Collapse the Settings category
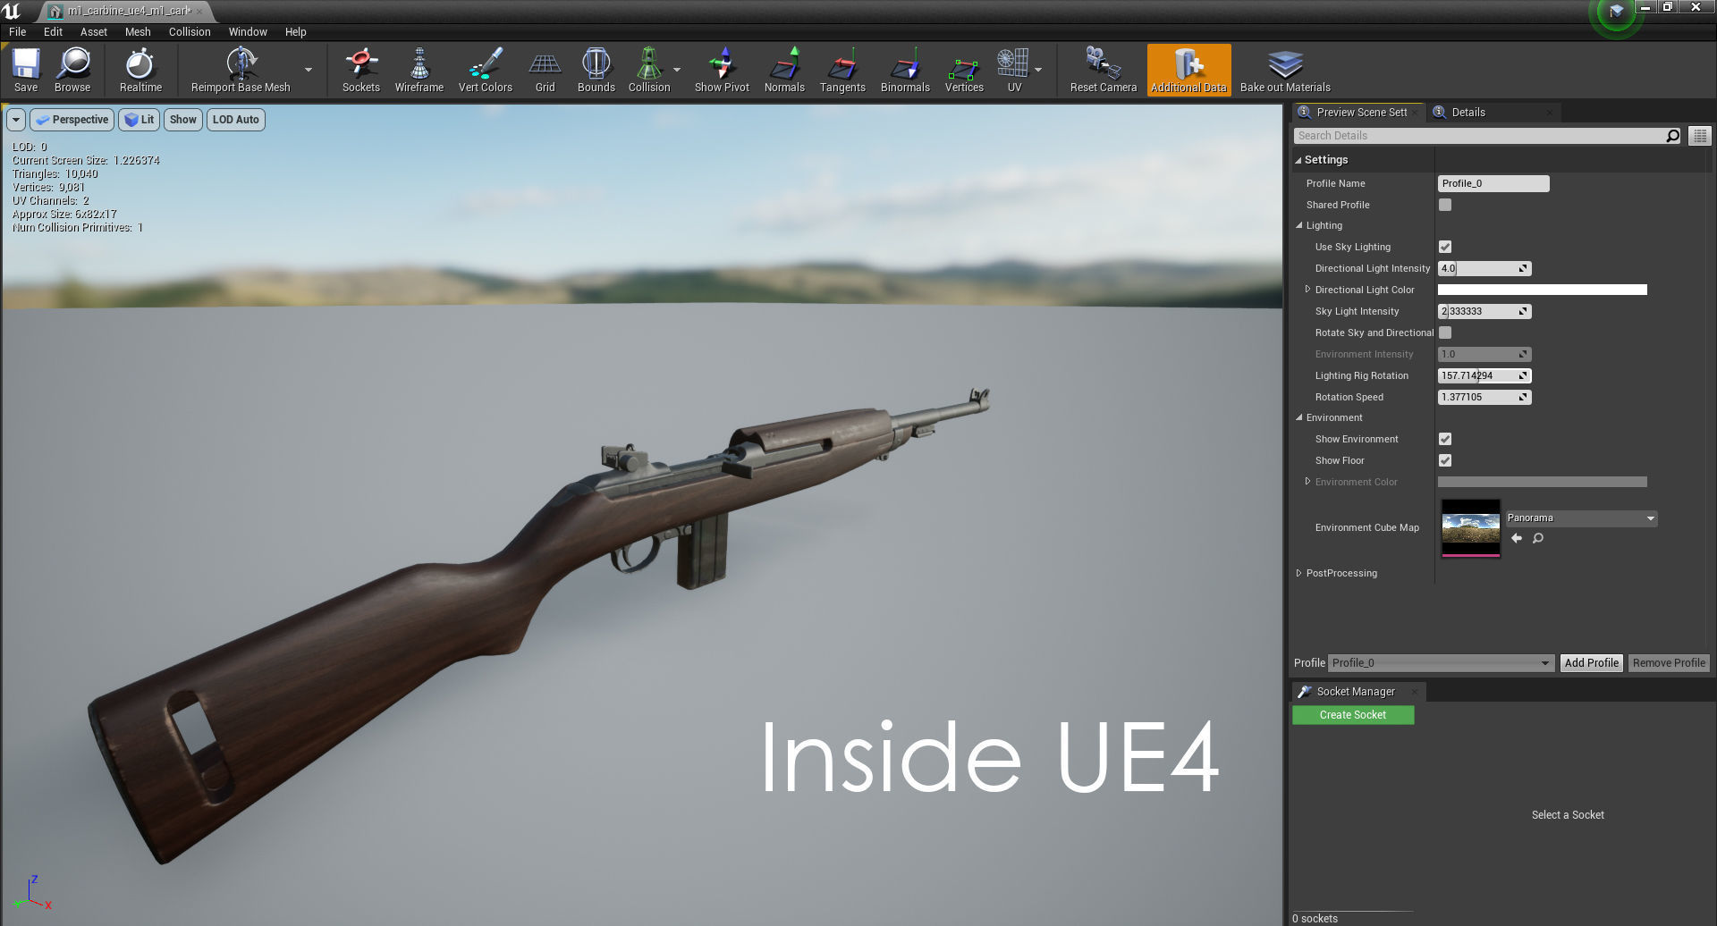Screen dimensions: 1717x926 coord(1298,160)
